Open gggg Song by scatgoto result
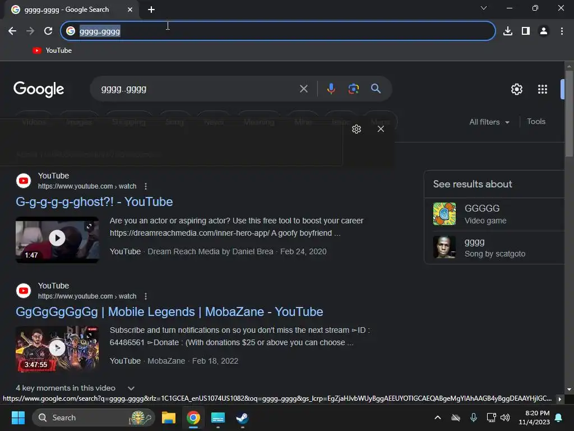The width and height of the screenshot is (574, 431). coord(494,247)
